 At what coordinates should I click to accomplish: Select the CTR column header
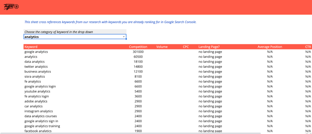point(308,47)
